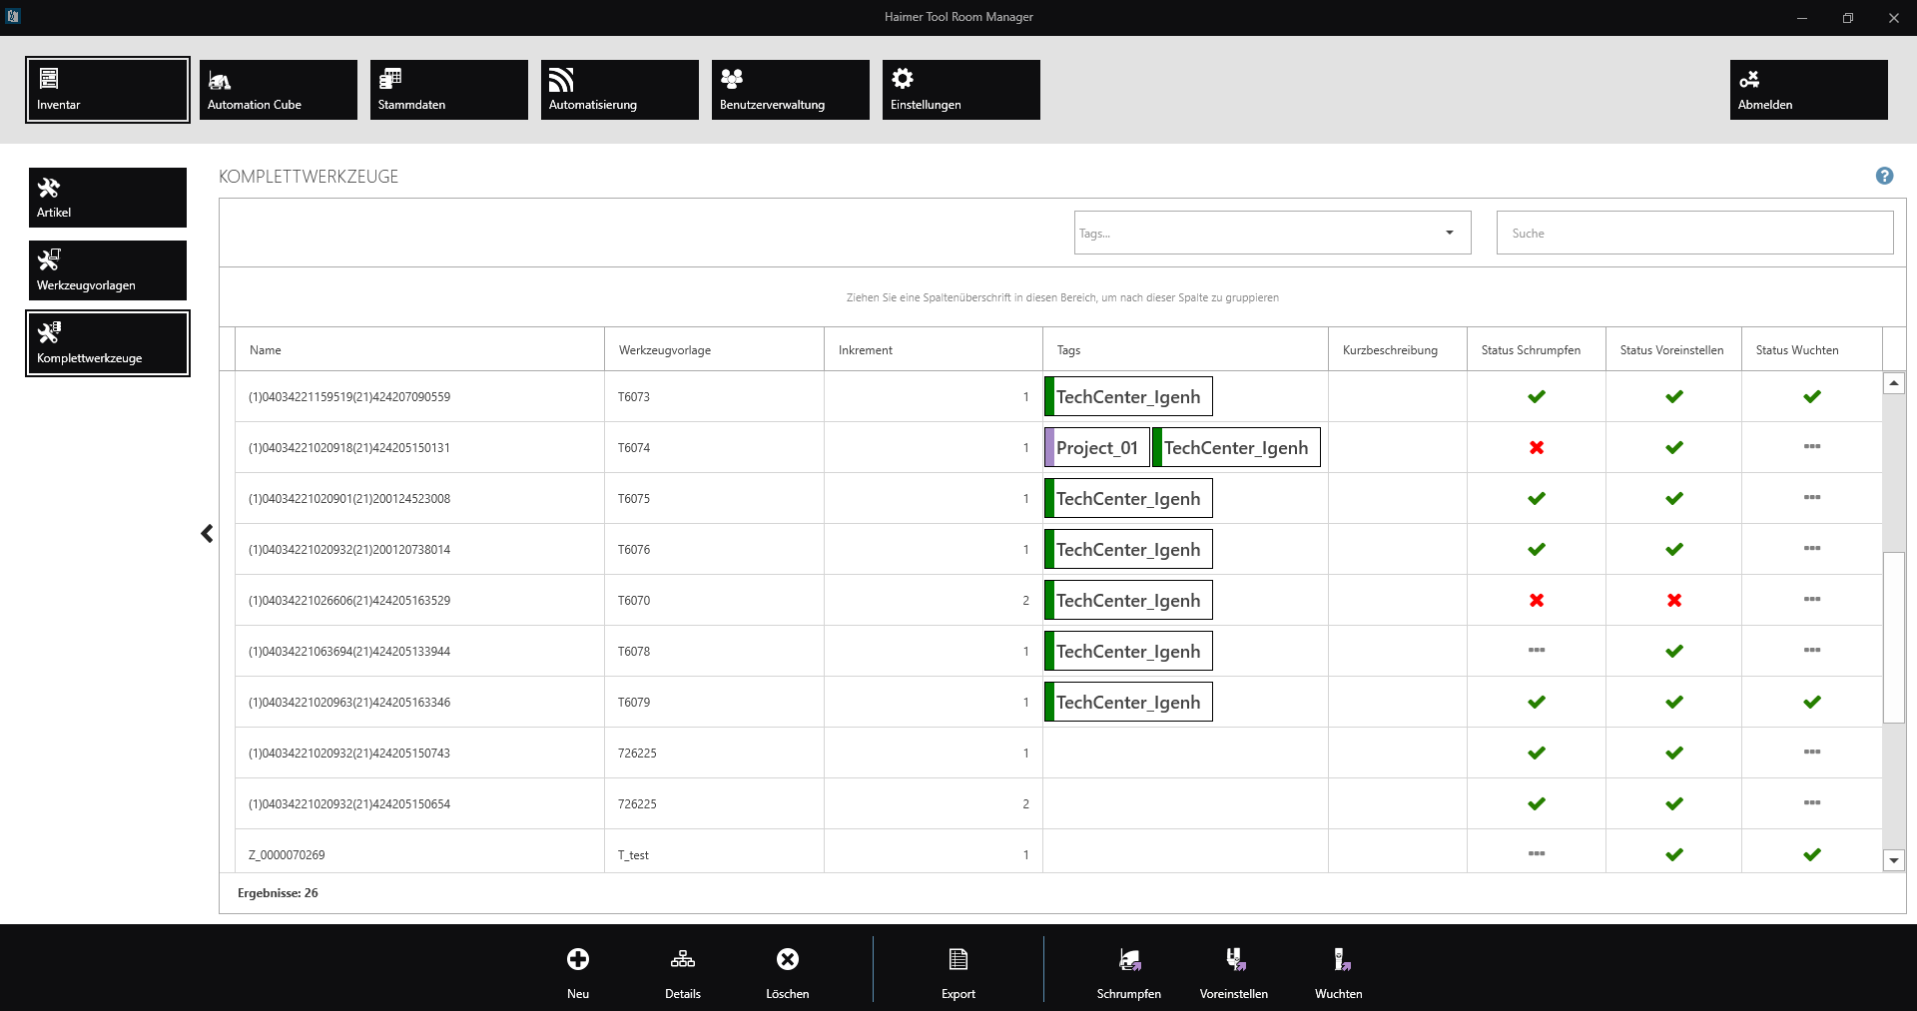Click green Schrumpfen check for T6073
The width and height of the screenshot is (1917, 1011).
tap(1537, 397)
